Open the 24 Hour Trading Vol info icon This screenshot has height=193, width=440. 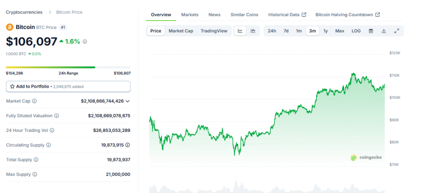pos(52,131)
